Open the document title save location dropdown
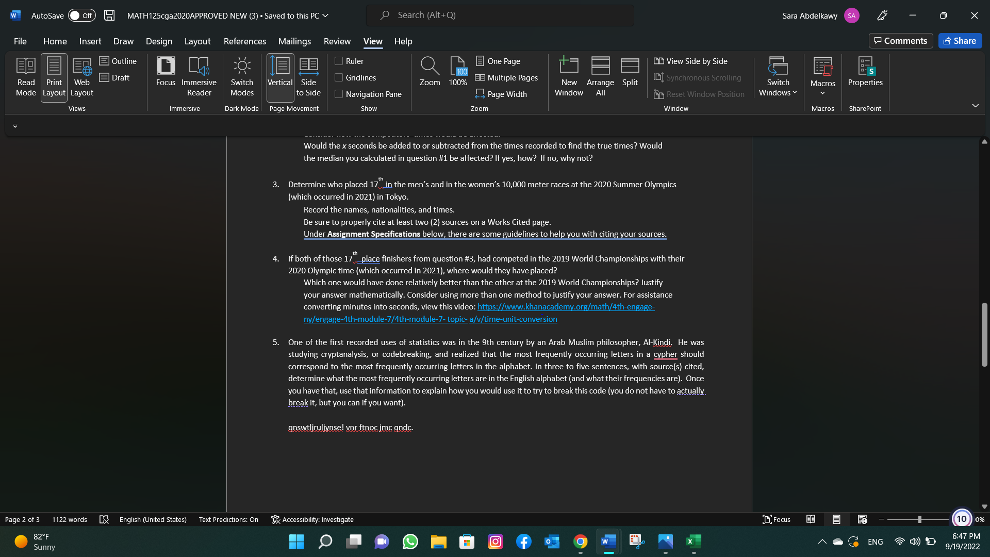The height and width of the screenshot is (557, 990). 325,15
